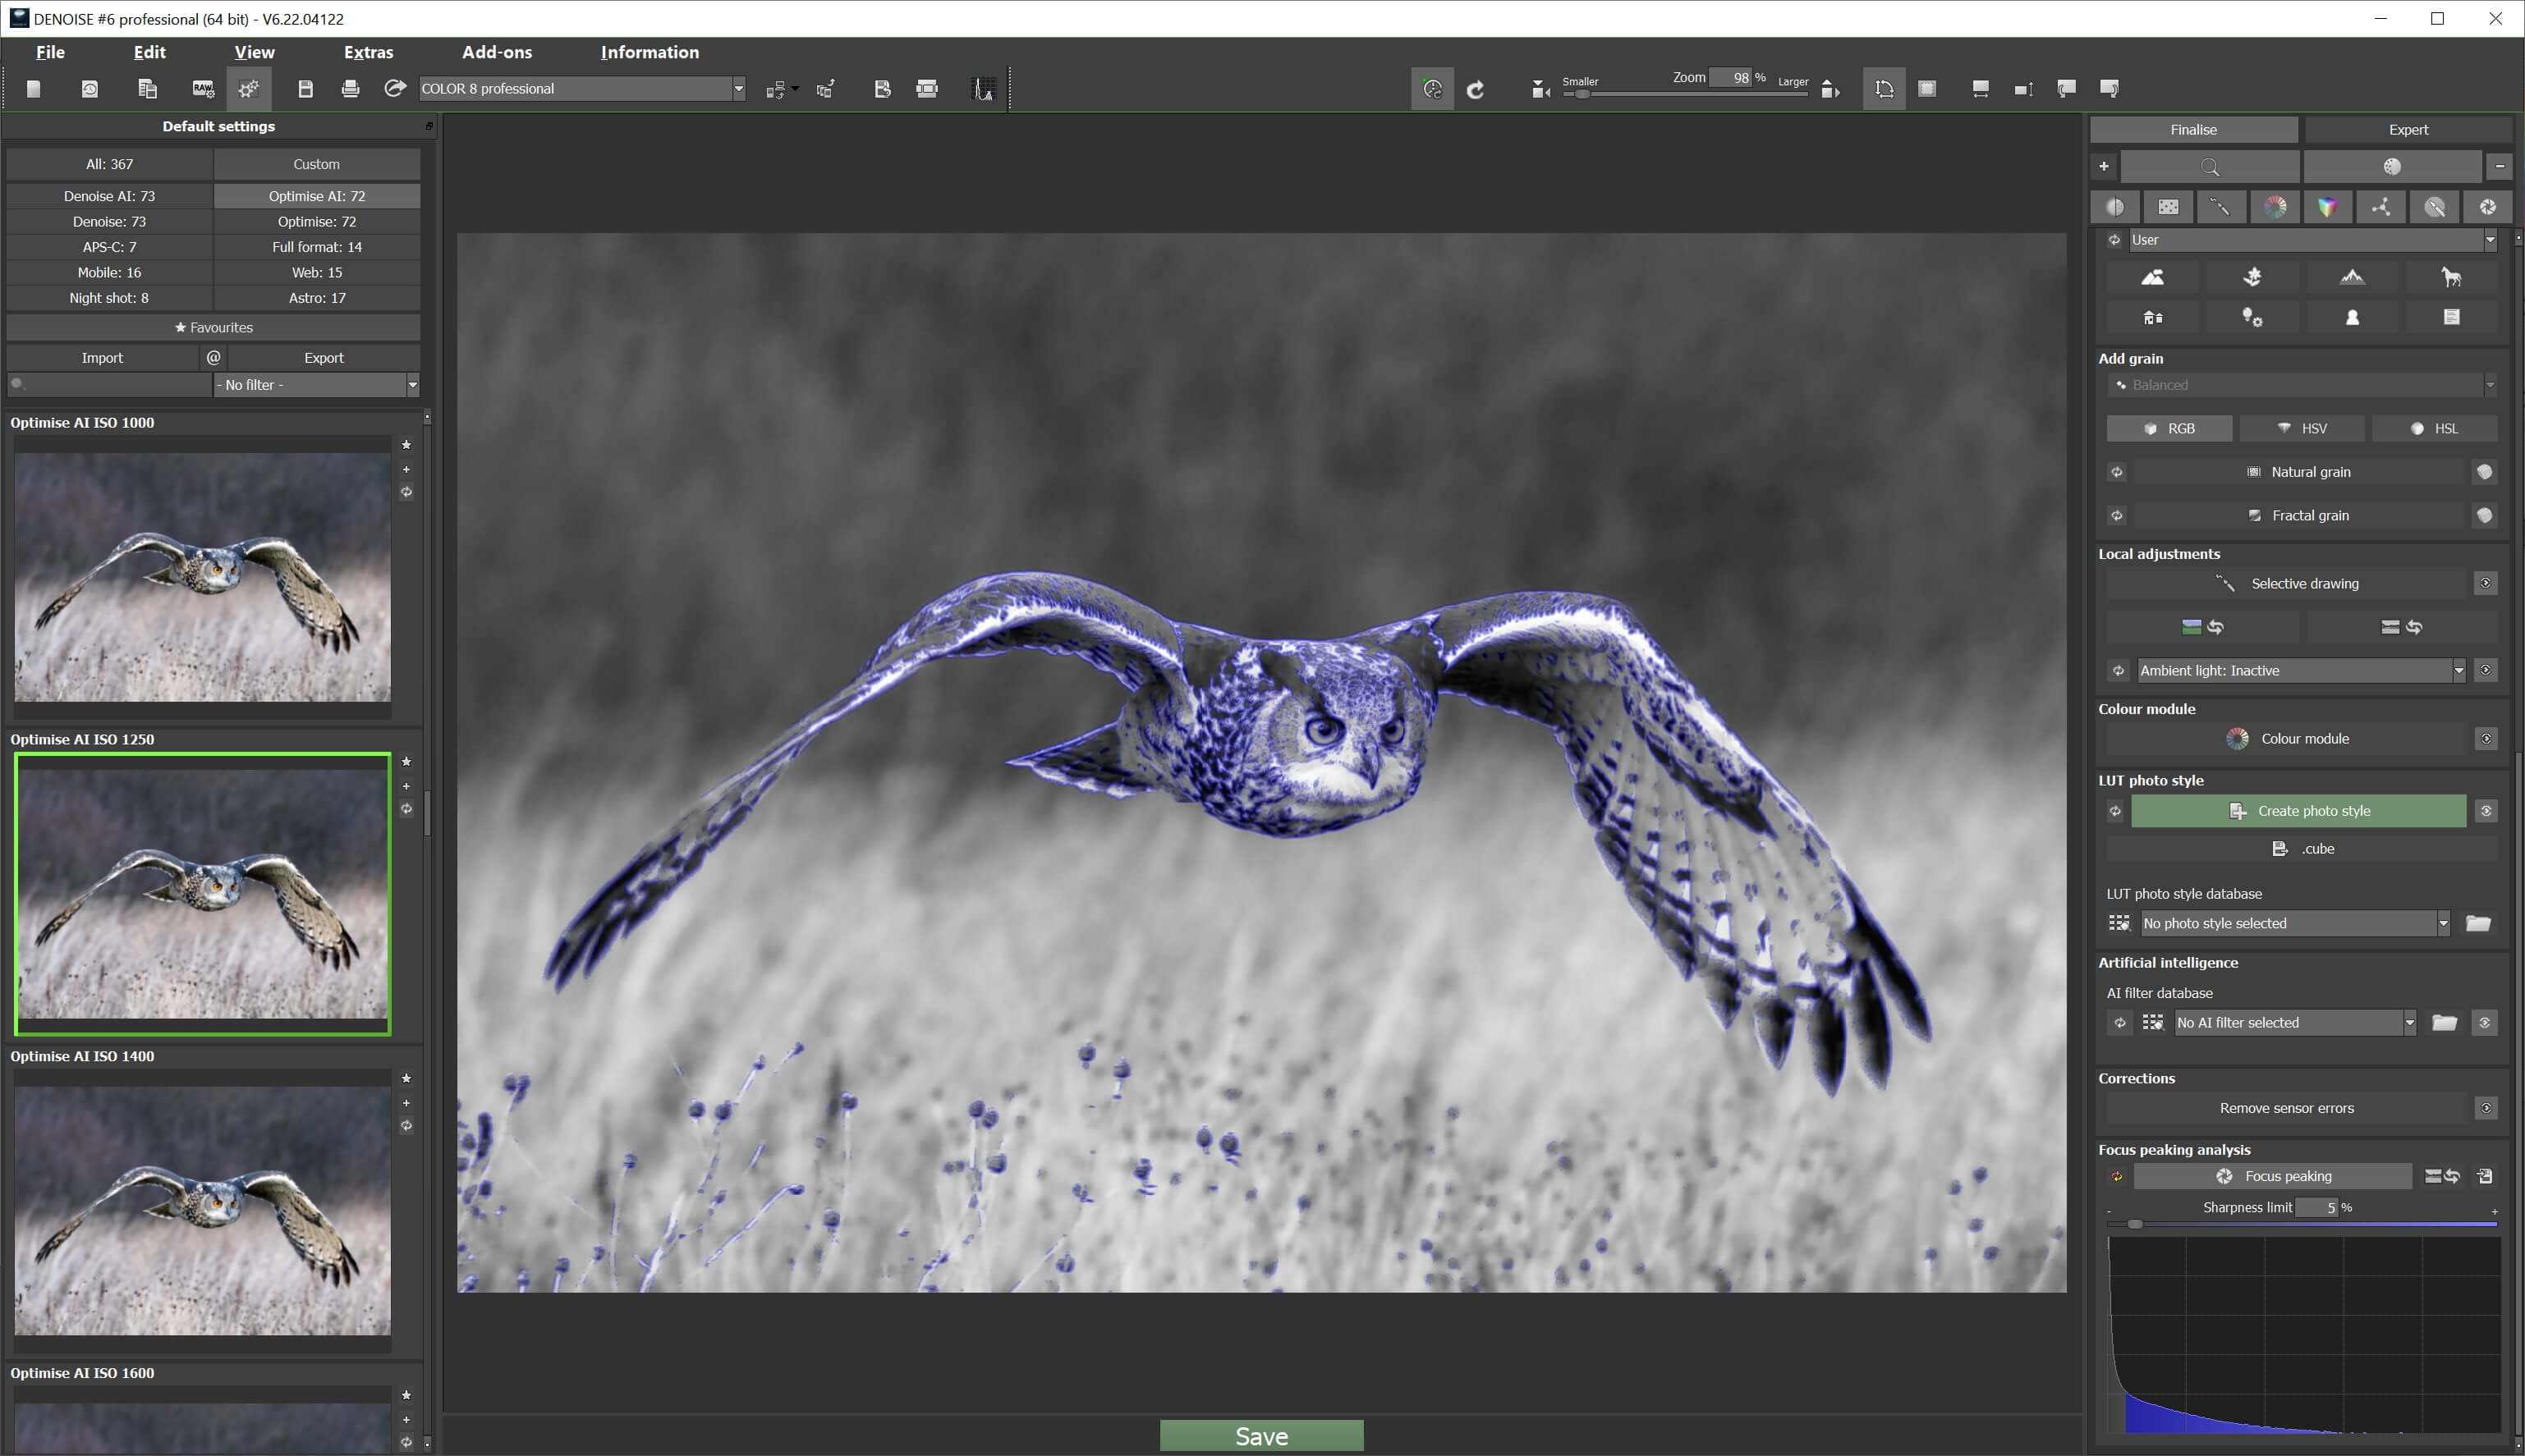2525x1456 pixels.
Task: Open the selective brush effects category
Action: (x=2221, y=207)
